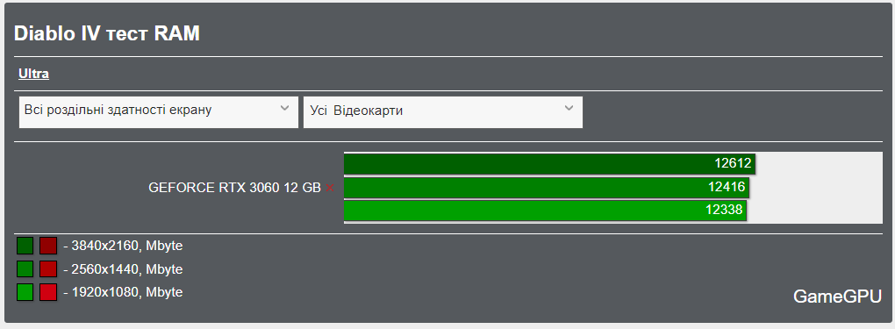This screenshot has width=895, height=329.
Task: Click the 1920x1080, Mbyte legend label
Action: pyautogui.click(x=126, y=292)
